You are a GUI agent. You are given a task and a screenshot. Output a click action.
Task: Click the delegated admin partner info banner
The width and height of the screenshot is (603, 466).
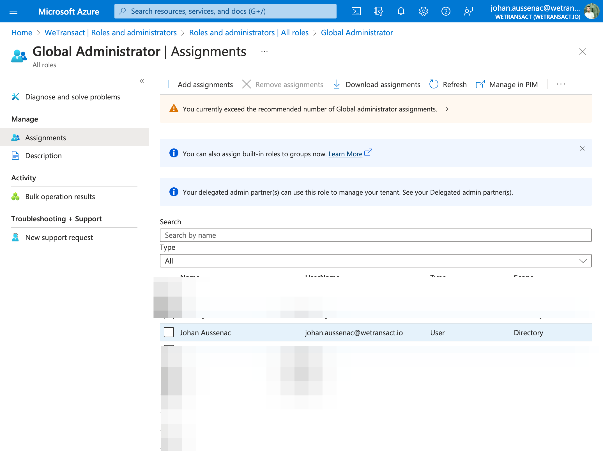click(x=376, y=192)
